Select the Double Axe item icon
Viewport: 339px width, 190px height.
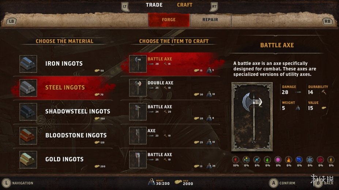pyautogui.click(x=138, y=88)
